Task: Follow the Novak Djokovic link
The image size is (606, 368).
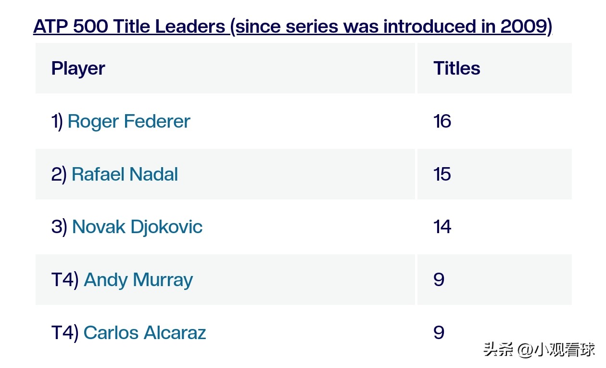Action: (x=137, y=227)
